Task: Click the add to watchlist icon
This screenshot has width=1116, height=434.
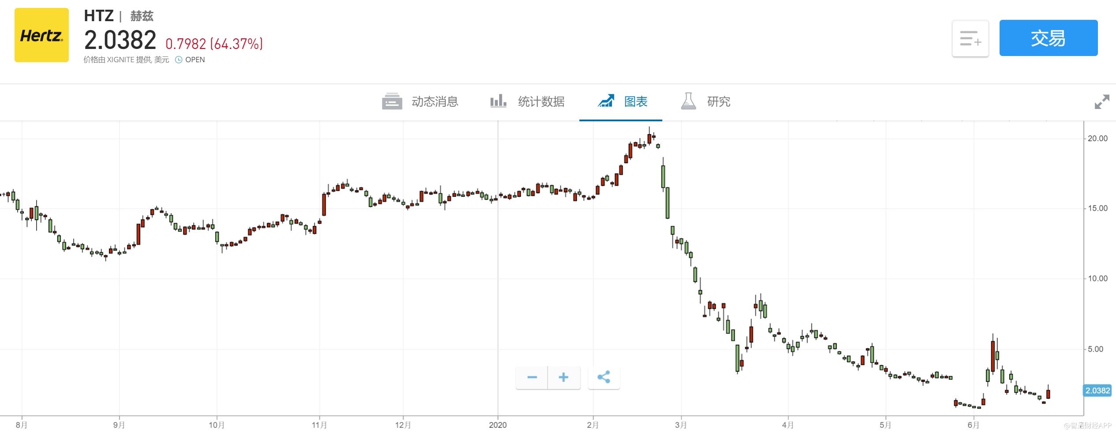Action: (x=970, y=39)
